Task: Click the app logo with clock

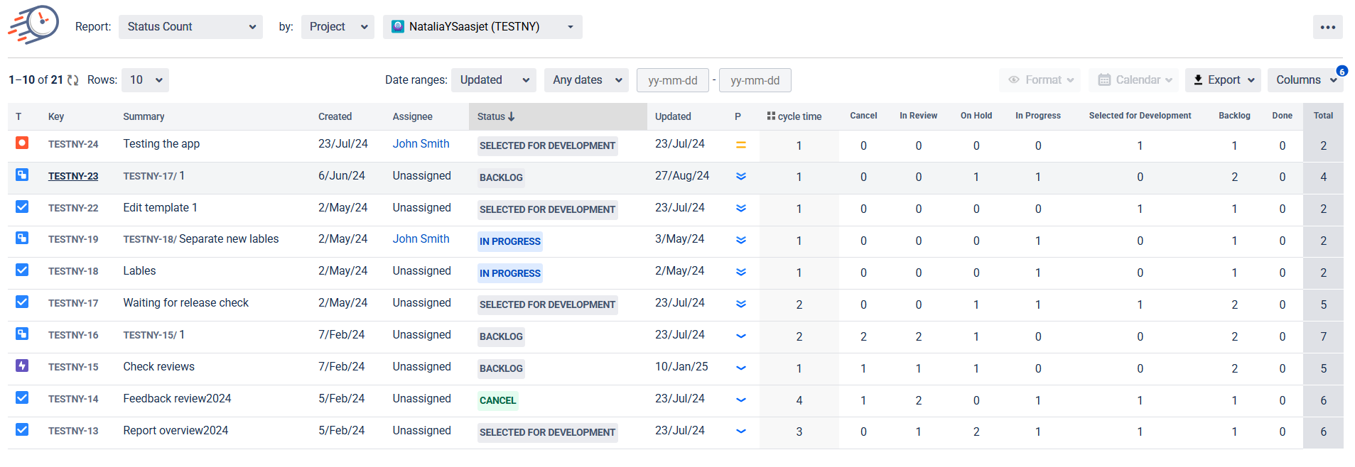Action: pos(34,26)
